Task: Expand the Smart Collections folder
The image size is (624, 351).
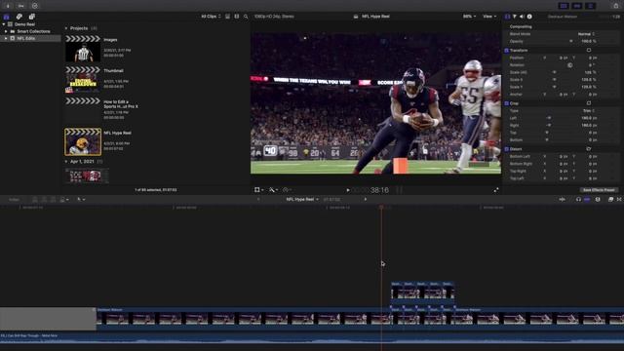Action: coord(6,31)
